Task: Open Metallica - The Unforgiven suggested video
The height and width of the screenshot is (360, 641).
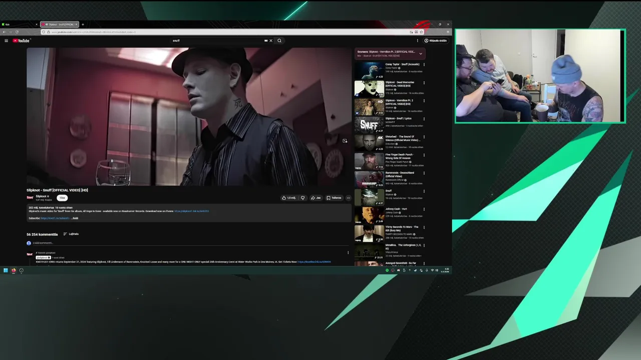Action: click(x=369, y=251)
